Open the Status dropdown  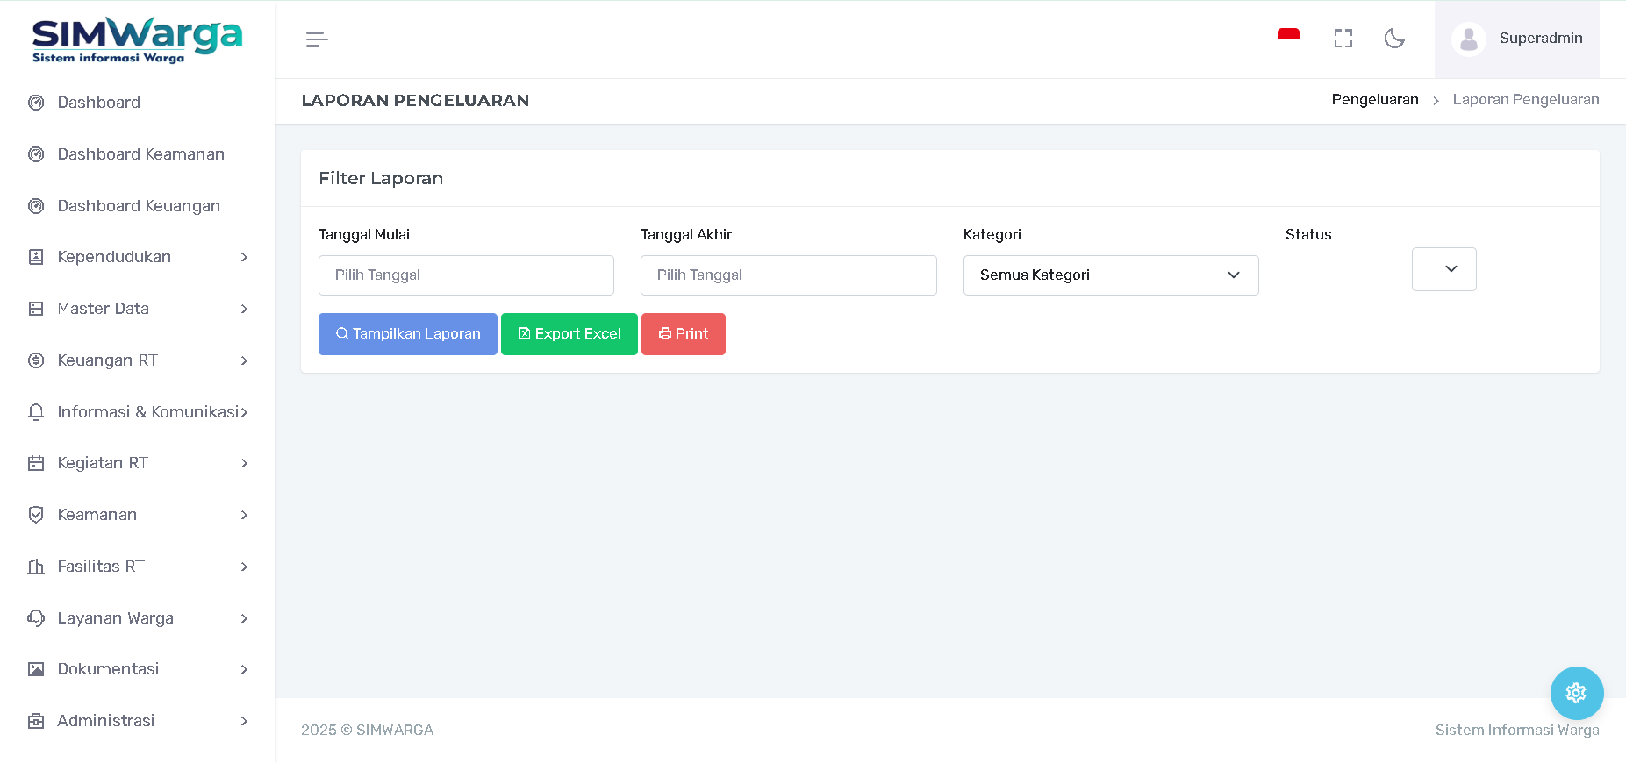pyautogui.click(x=1443, y=269)
